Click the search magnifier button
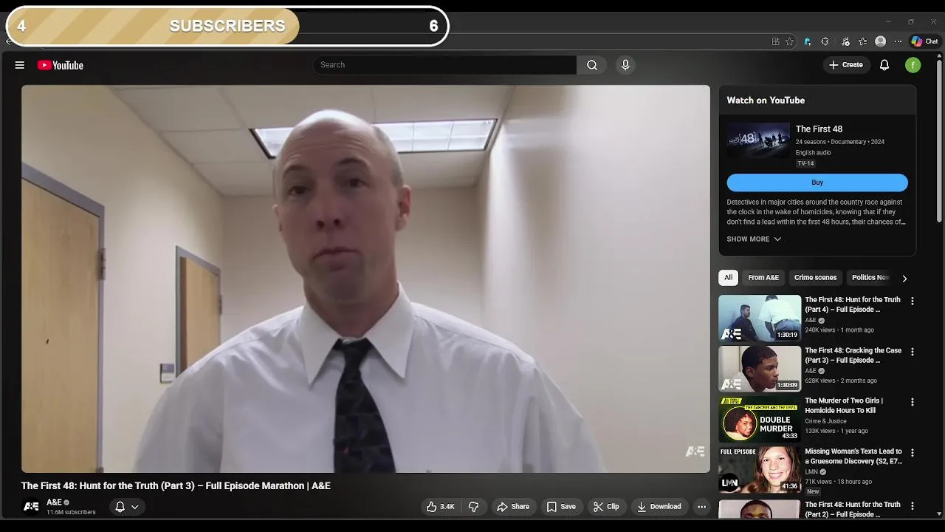The height and width of the screenshot is (532, 945). pos(592,65)
